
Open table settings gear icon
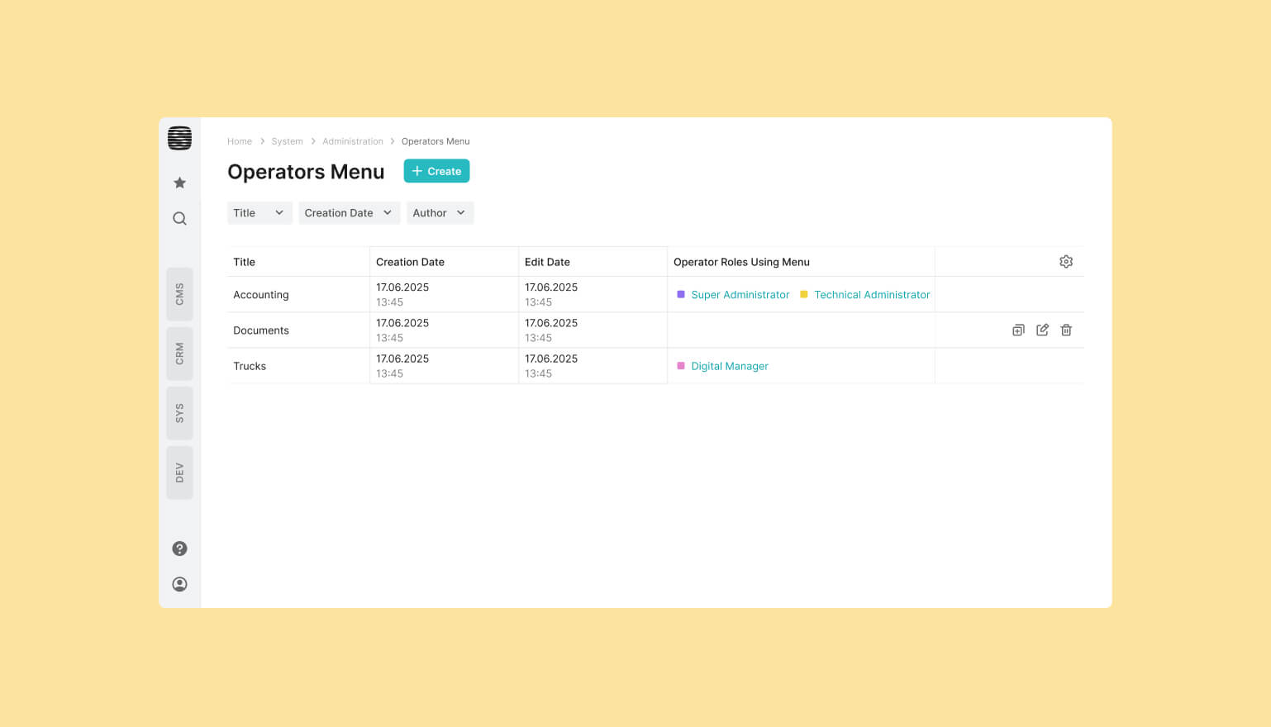pos(1066,262)
